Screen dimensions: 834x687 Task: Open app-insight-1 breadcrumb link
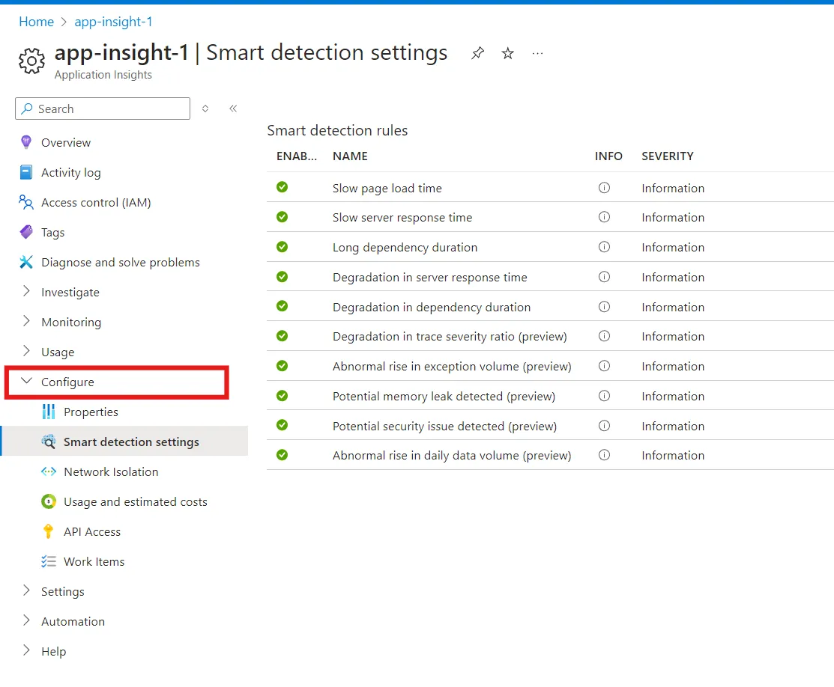pos(113,22)
